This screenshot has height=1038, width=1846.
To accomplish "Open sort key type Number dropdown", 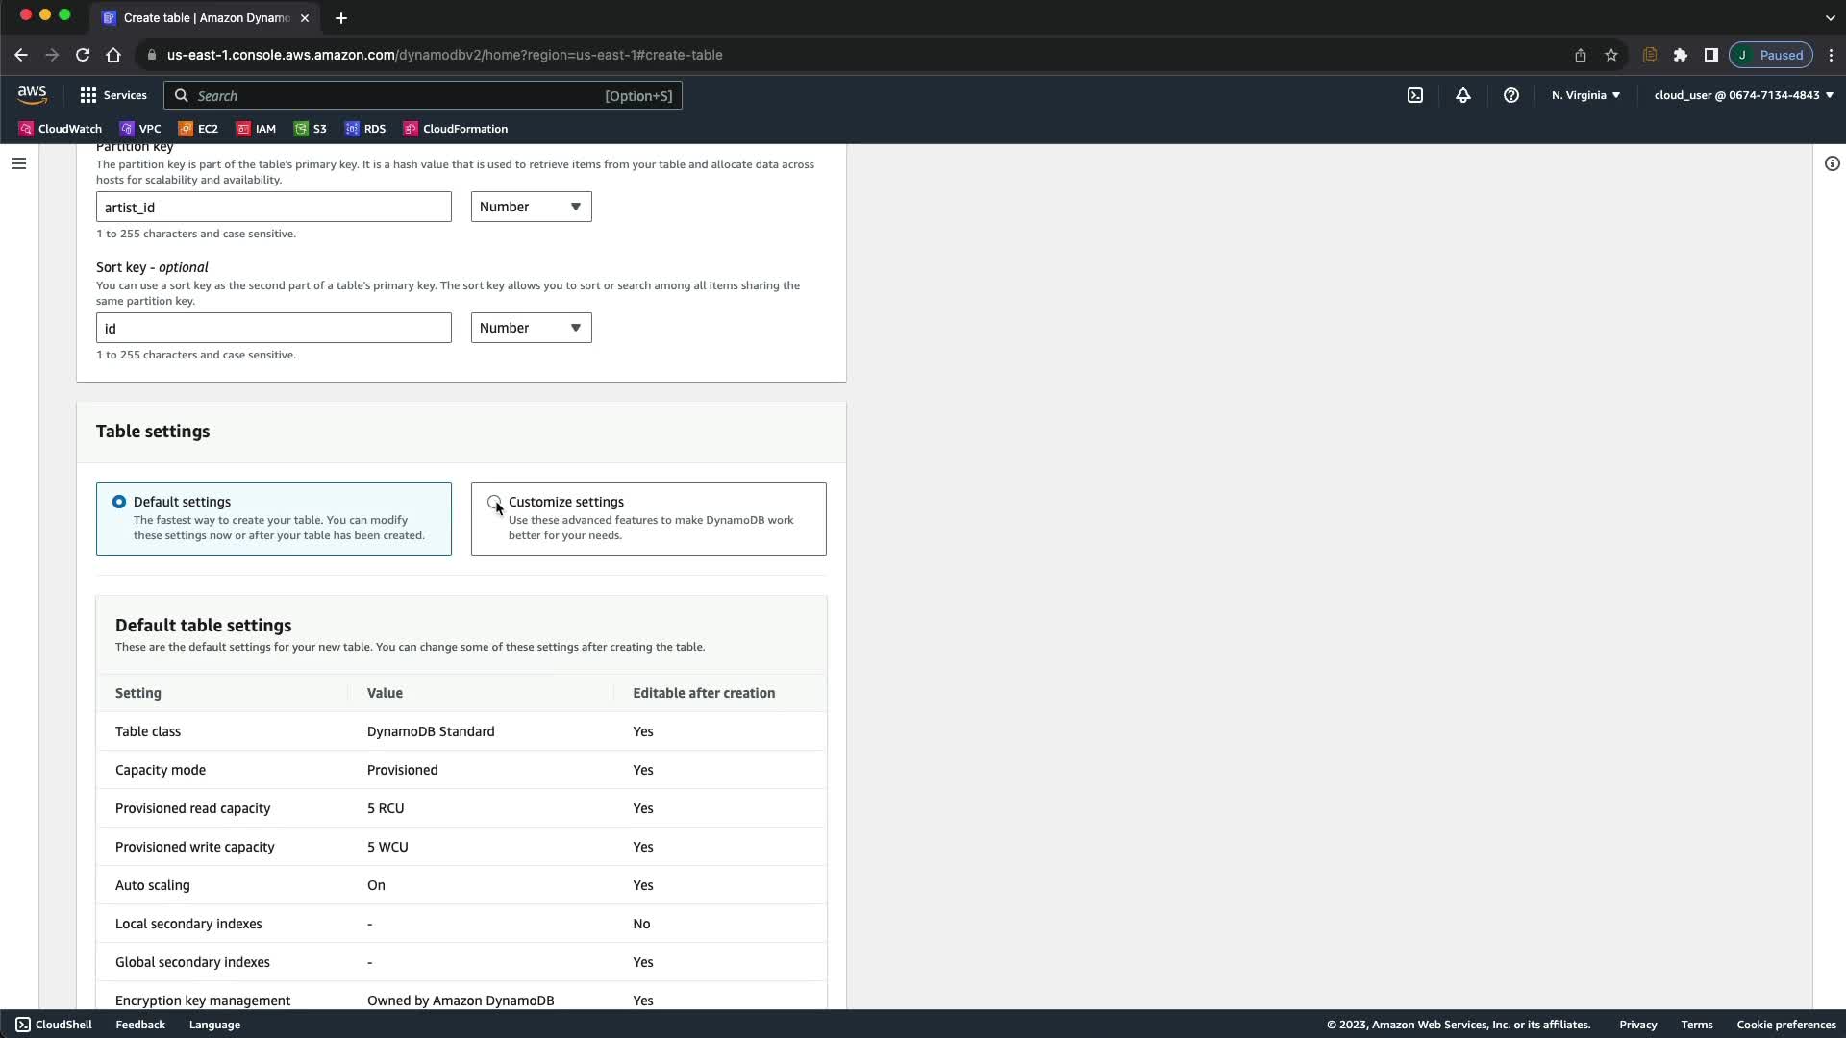I will point(531,328).
